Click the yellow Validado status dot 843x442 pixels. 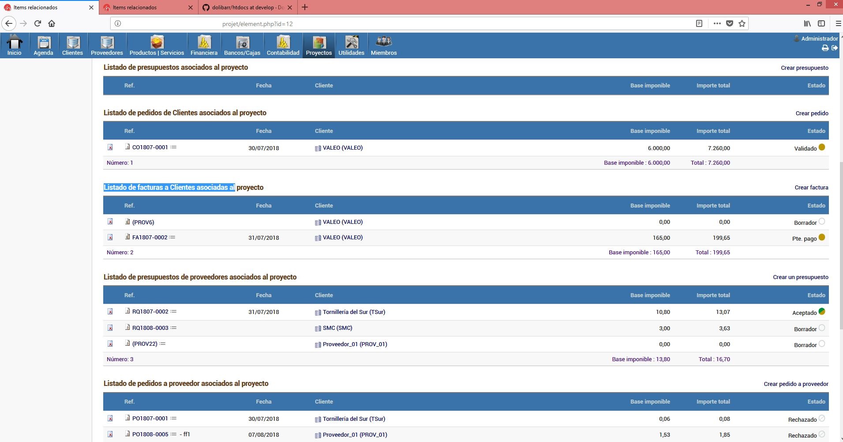(821, 147)
